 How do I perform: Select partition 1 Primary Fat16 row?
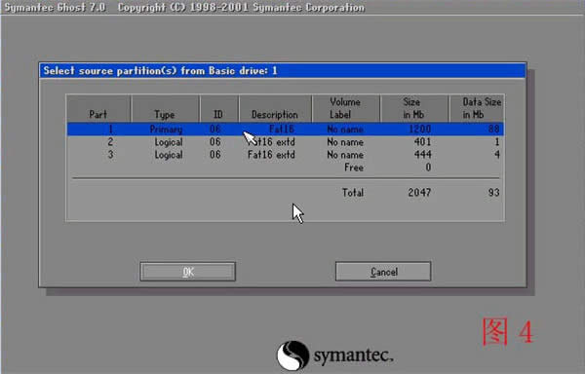(286, 130)
